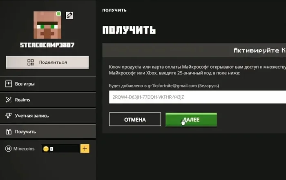Screen dimensions: 286x180
Task: Click the Поделиться share button
Action: [x=47, y=62]
